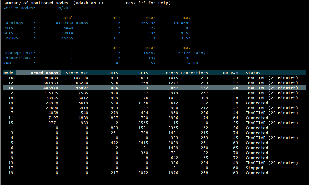Viewport: 309px width, 185px height.
Task: Click RAM max value '74 MB'
Action: 192,63
